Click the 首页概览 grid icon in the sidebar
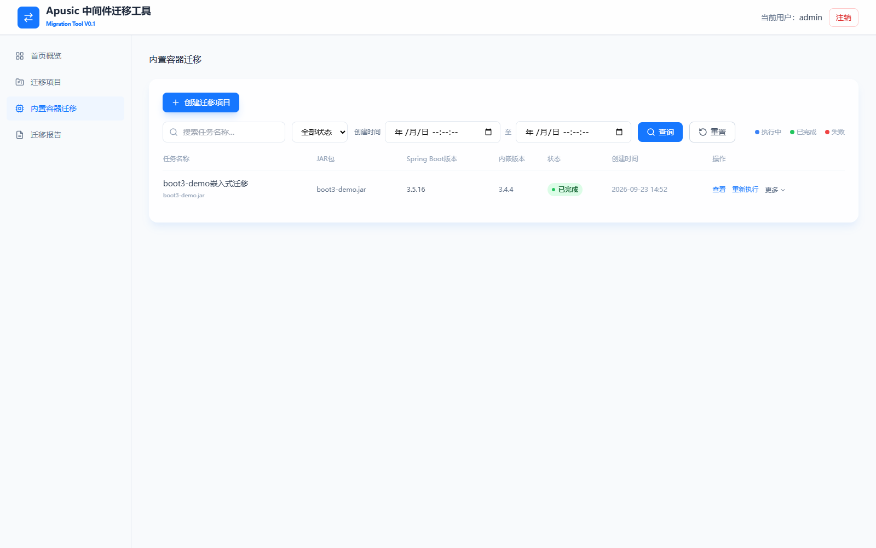This screenshot has height=548, width=876. tap(20, 56)
